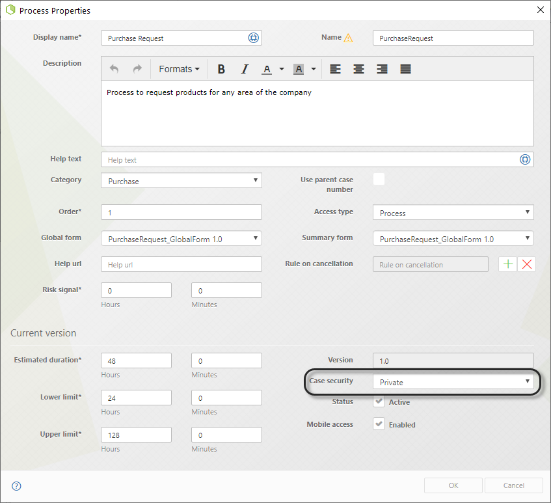
Task: Apply background color with the highlighted A icon
Action: pos(299,69)
